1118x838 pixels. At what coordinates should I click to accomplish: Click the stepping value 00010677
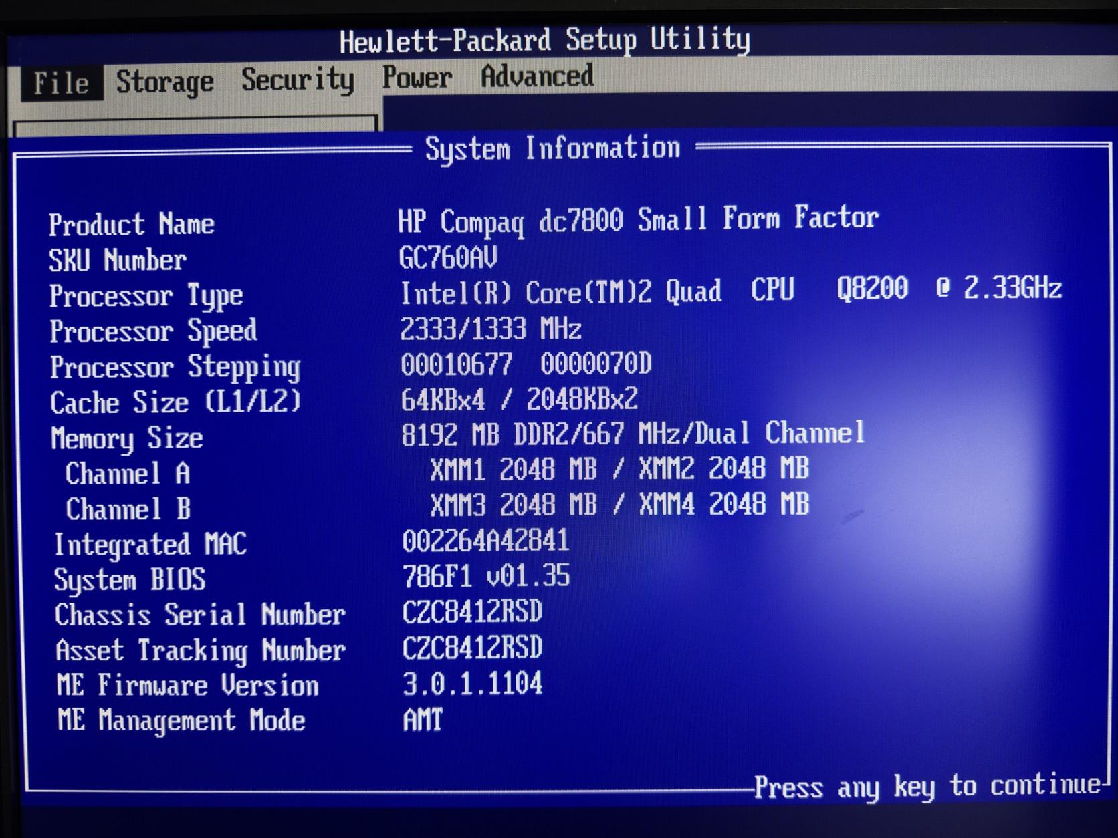coord(457,364)
